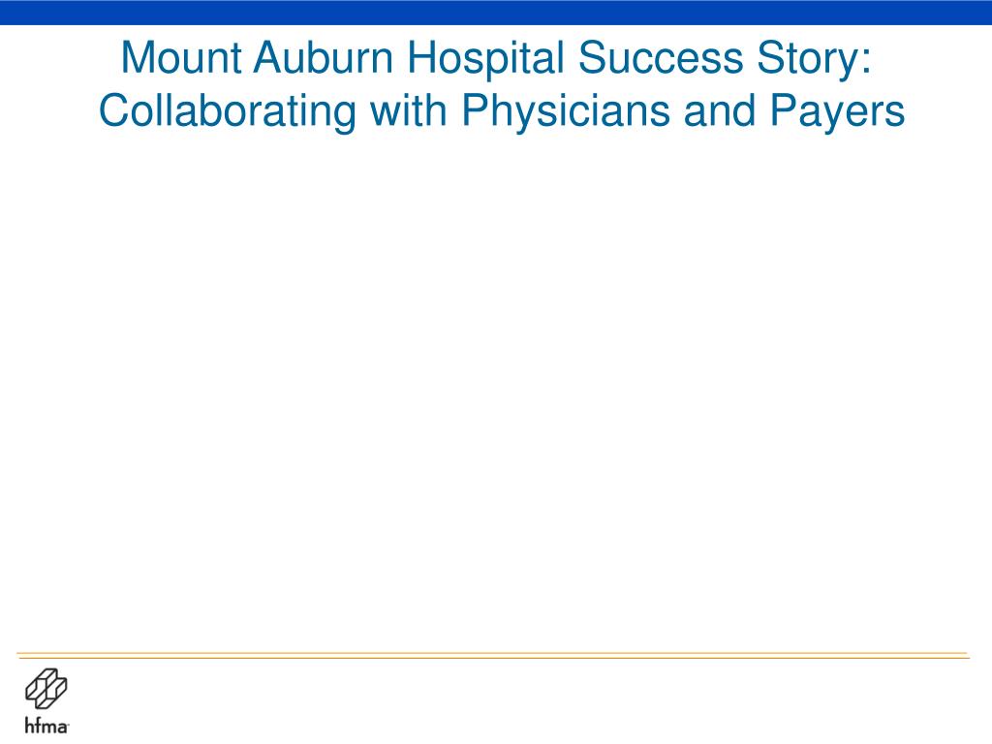Click the capital P in Payers
This screenshot has width=992, height=744.
pyautogui.click(x=783, y=110)
